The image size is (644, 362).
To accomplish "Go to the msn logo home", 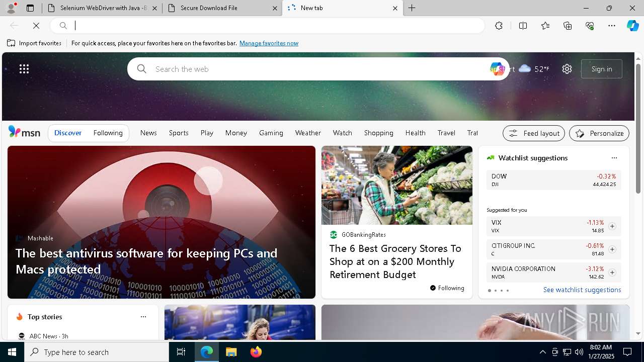I will pyautogui.click(x=24, y=132).
